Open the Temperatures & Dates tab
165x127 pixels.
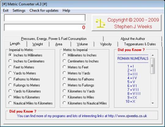(140, 44)
